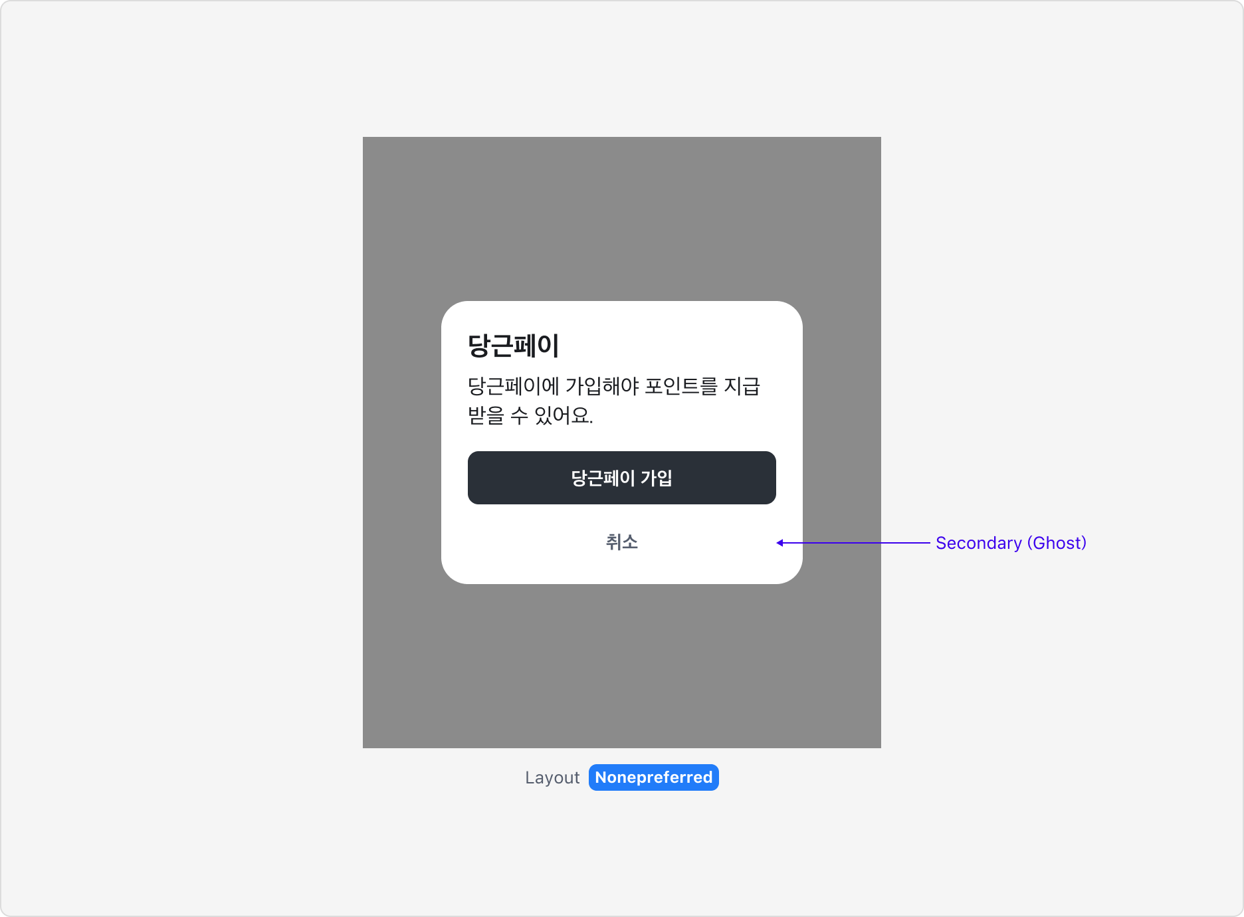1244x917 pixels.
Task: Click the Nonepreferred badge next to Layout
Action: pos(653,777)
